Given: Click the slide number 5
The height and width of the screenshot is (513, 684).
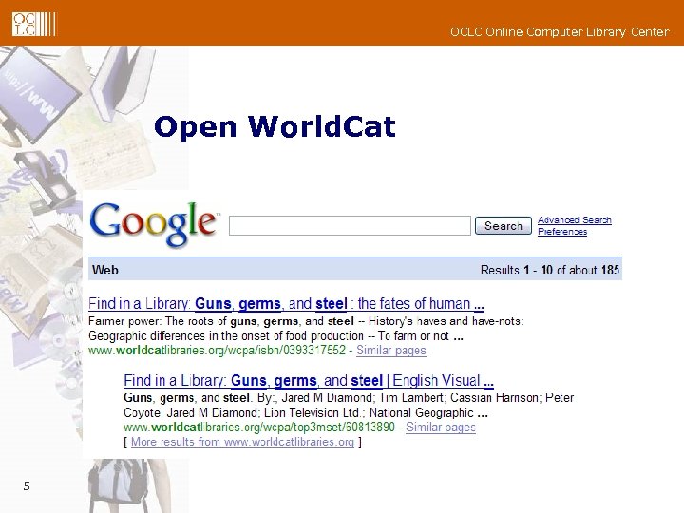Looking at the screenshot, I should [27, 486].
